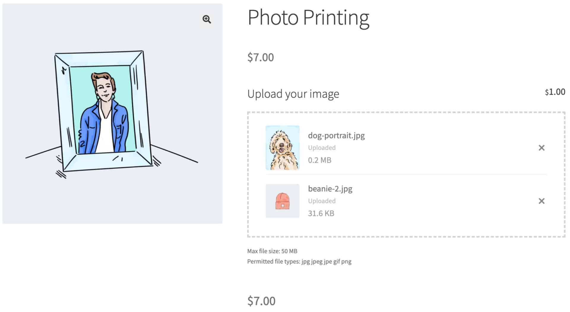Screen dimensions: 570x312
Task: Click the zoom magnifier icon on product image
Action: coord(207,19)
